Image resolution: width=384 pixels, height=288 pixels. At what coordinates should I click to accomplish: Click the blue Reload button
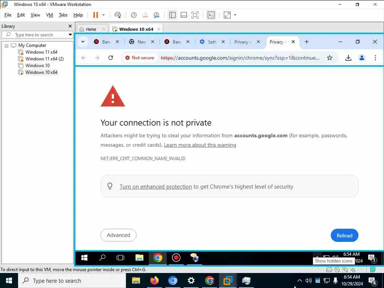pyautogui.click(x=344, y=235)
